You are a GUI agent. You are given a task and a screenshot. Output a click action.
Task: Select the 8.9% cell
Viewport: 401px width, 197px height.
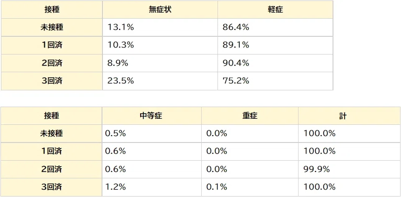point(160,63)
